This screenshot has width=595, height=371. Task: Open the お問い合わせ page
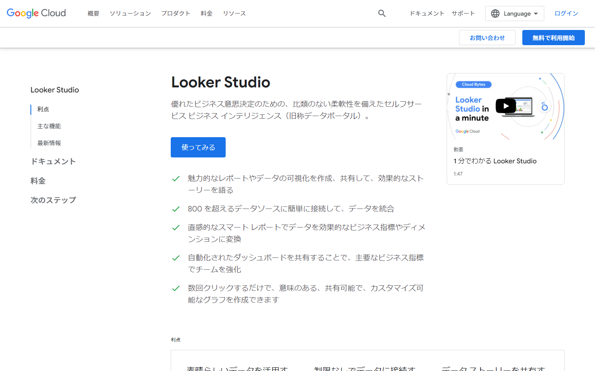click(487, 37)
